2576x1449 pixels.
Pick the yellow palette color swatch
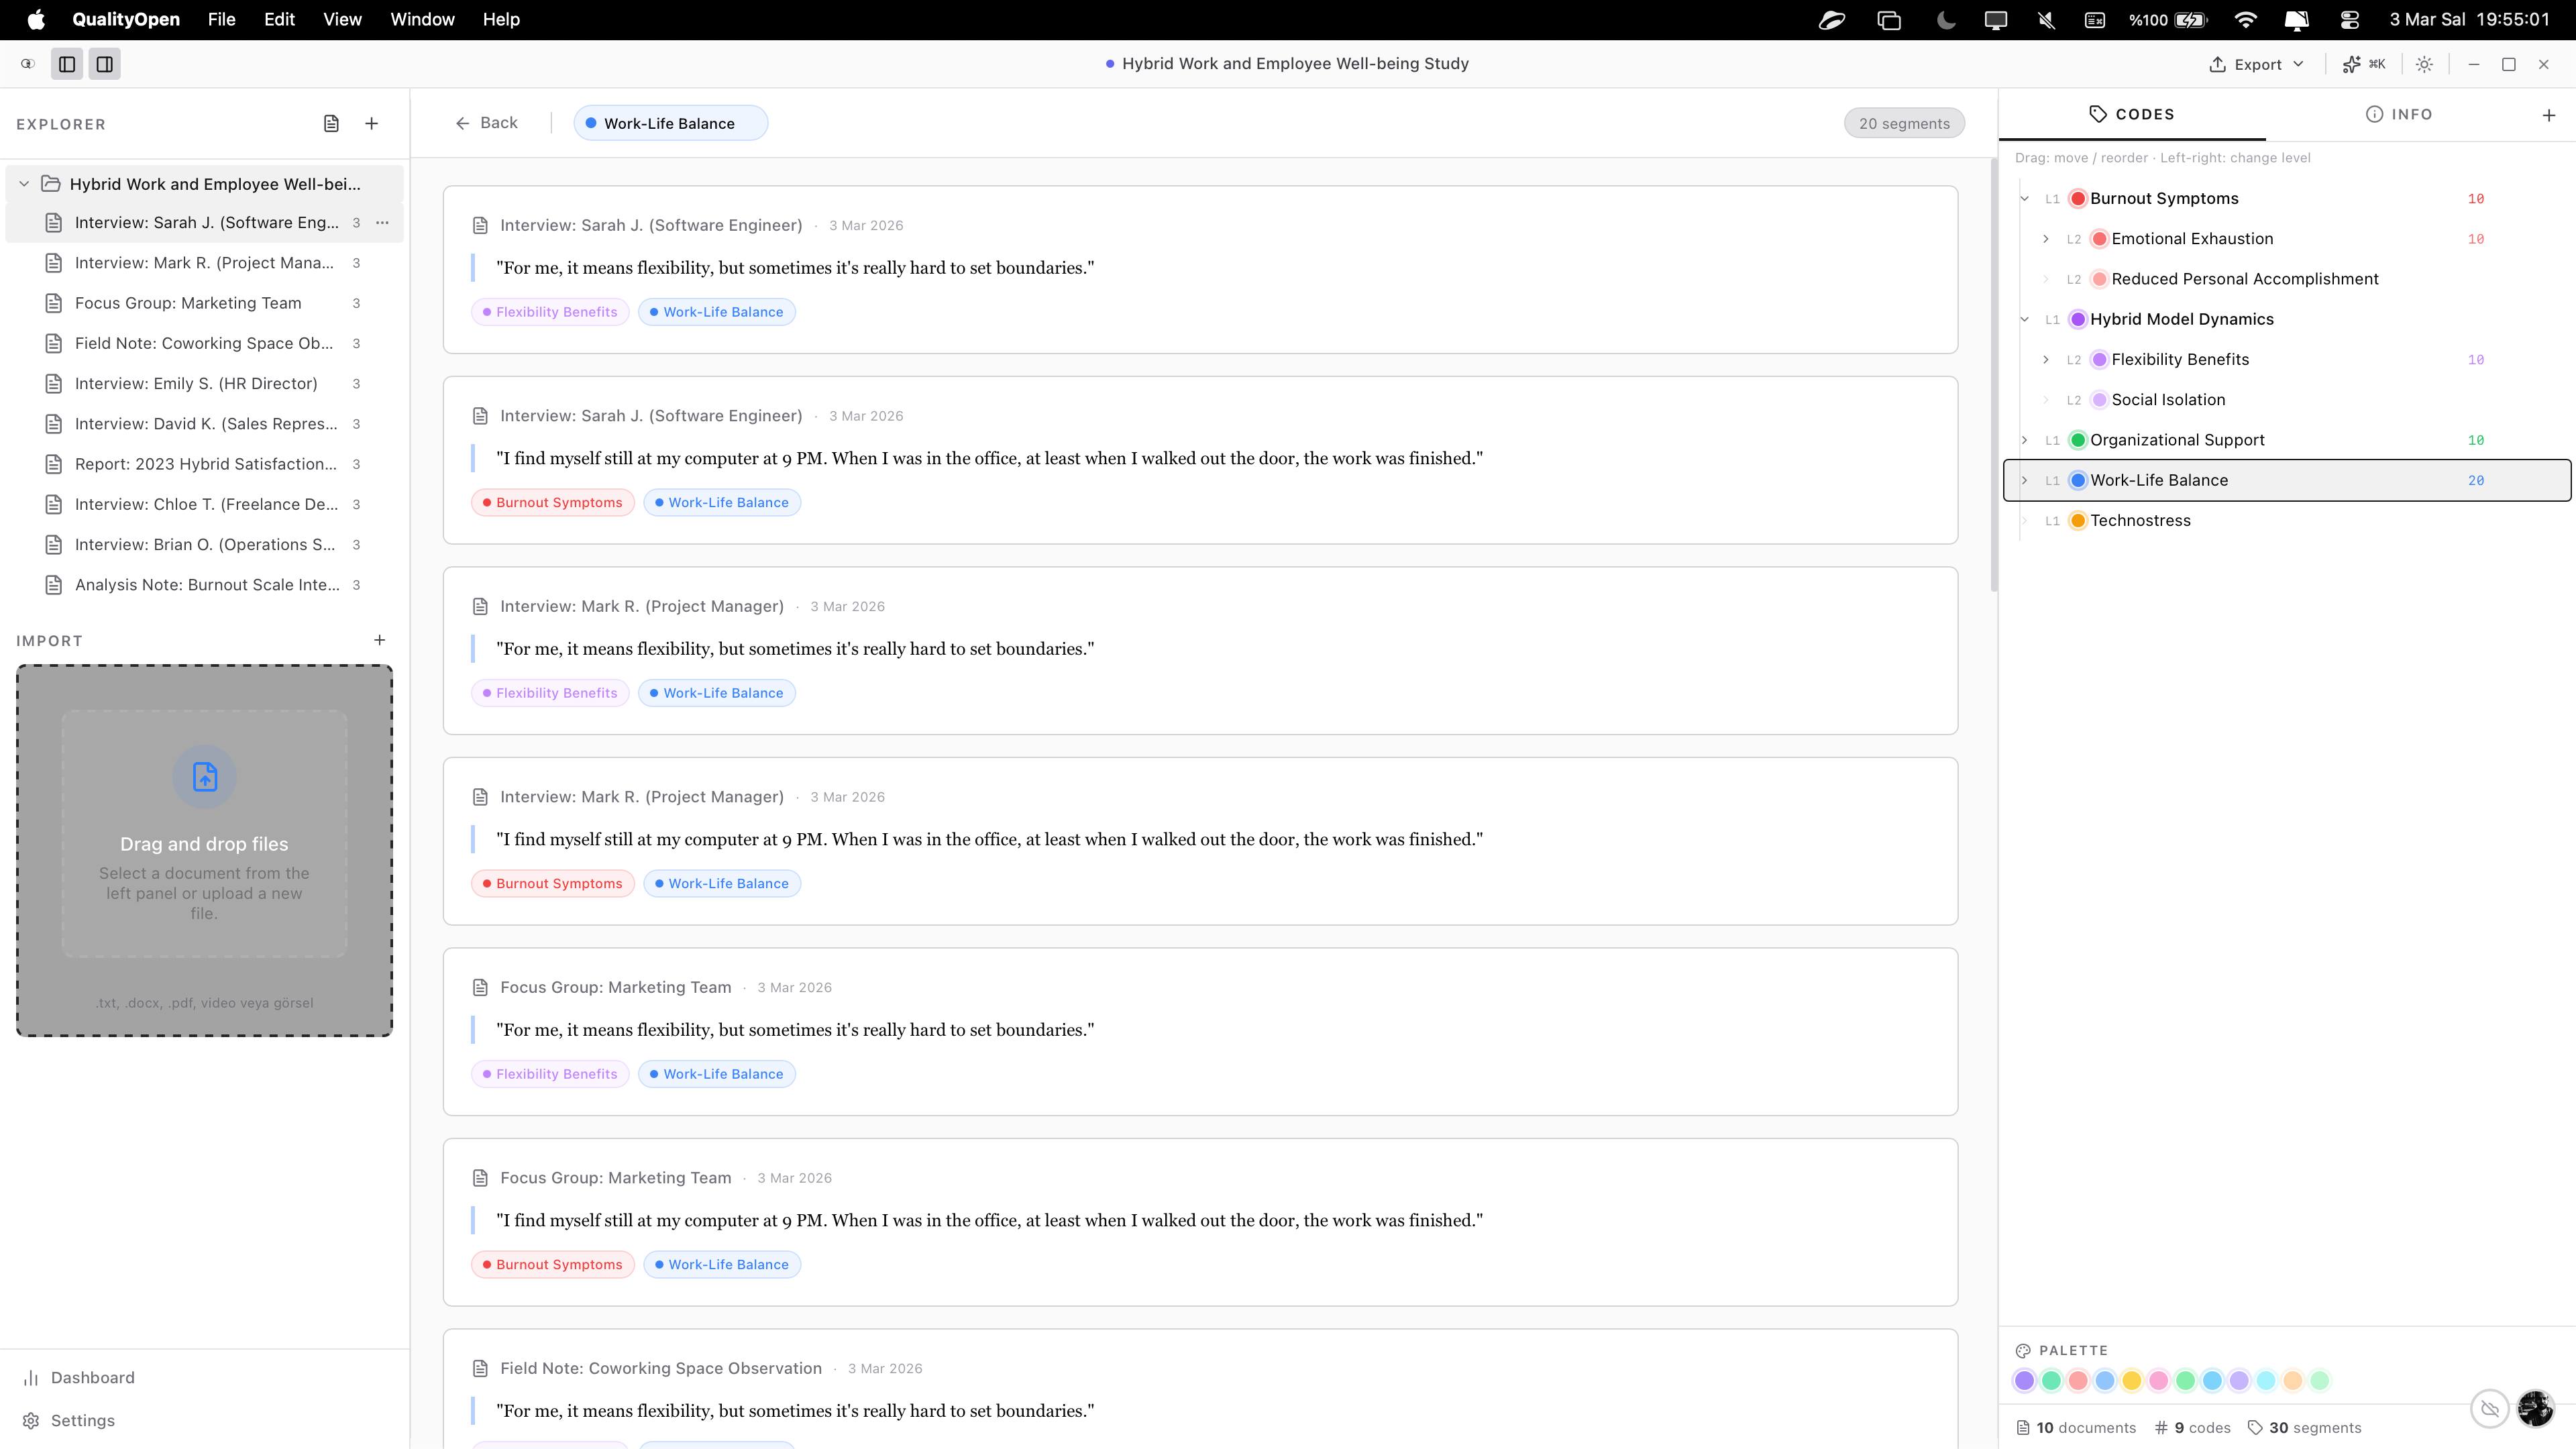coord(2131,1380)
